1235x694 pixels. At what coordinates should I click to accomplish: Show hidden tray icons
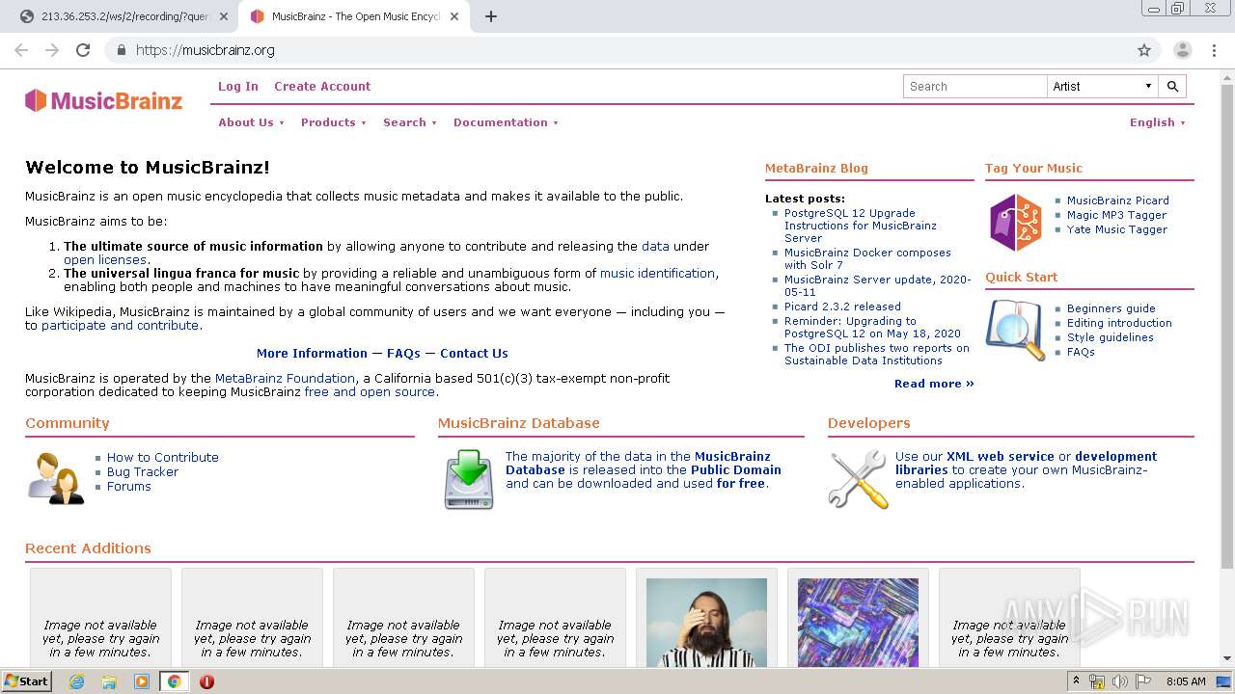tap(1076, 681)
